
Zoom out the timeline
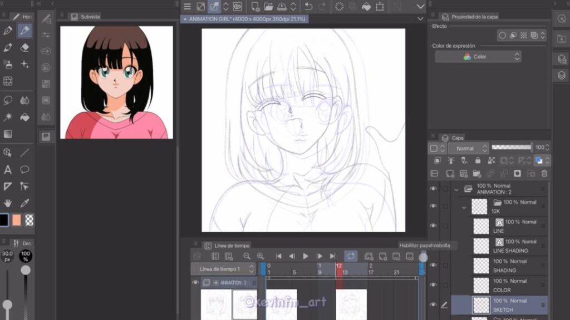click(247, 256)
